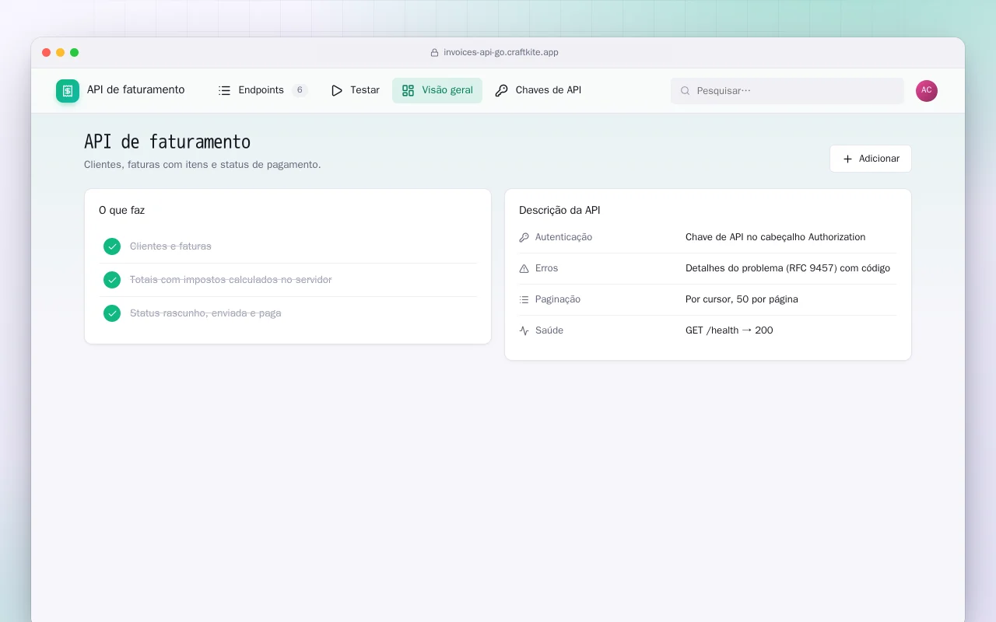Viewport: 996px width, 622px height.
Task: Click the O que faz card title
Action: (121, 210)
